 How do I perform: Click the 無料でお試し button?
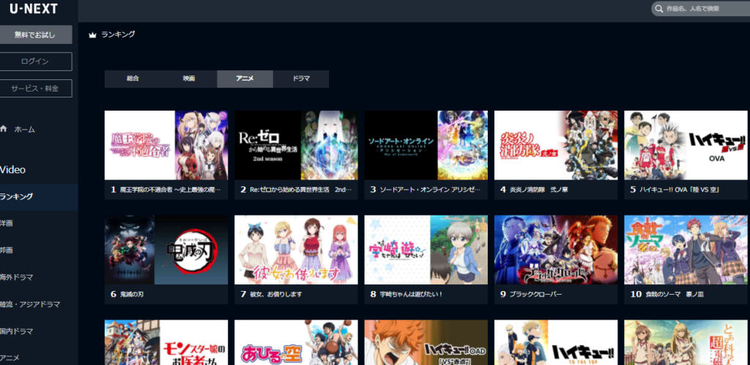point(34,35)
